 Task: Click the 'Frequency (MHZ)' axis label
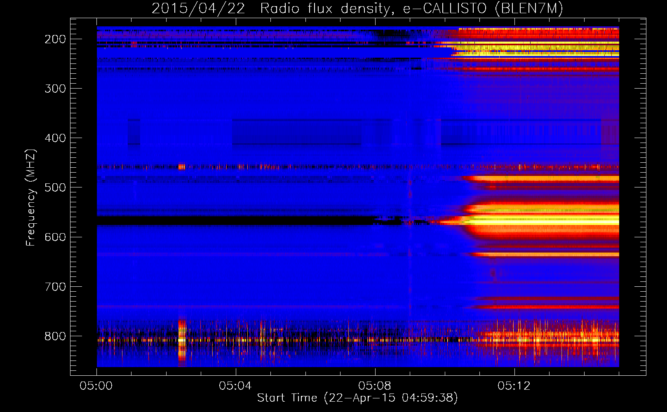coord(31,197)
